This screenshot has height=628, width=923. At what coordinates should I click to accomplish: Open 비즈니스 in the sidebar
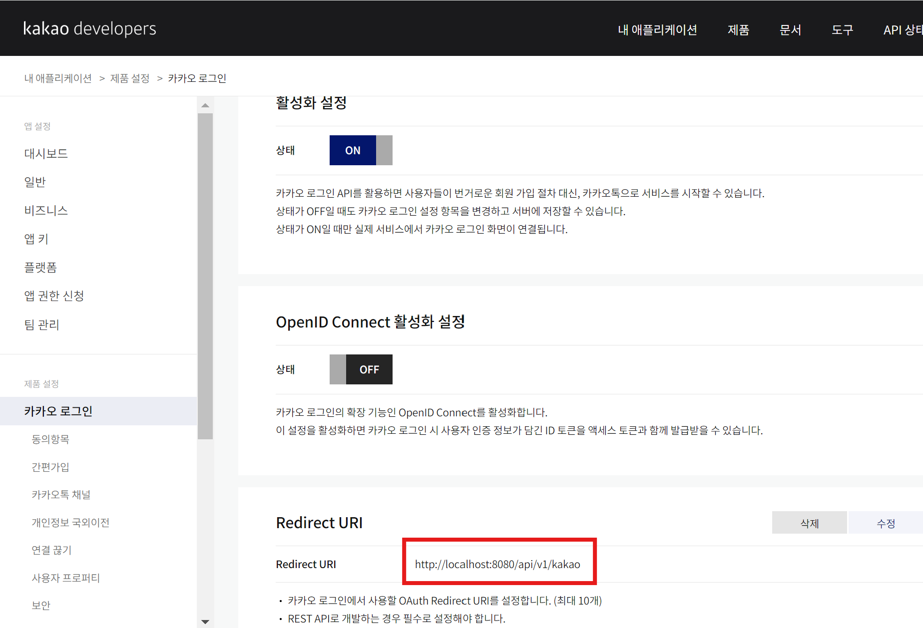(x=46, y=210)
